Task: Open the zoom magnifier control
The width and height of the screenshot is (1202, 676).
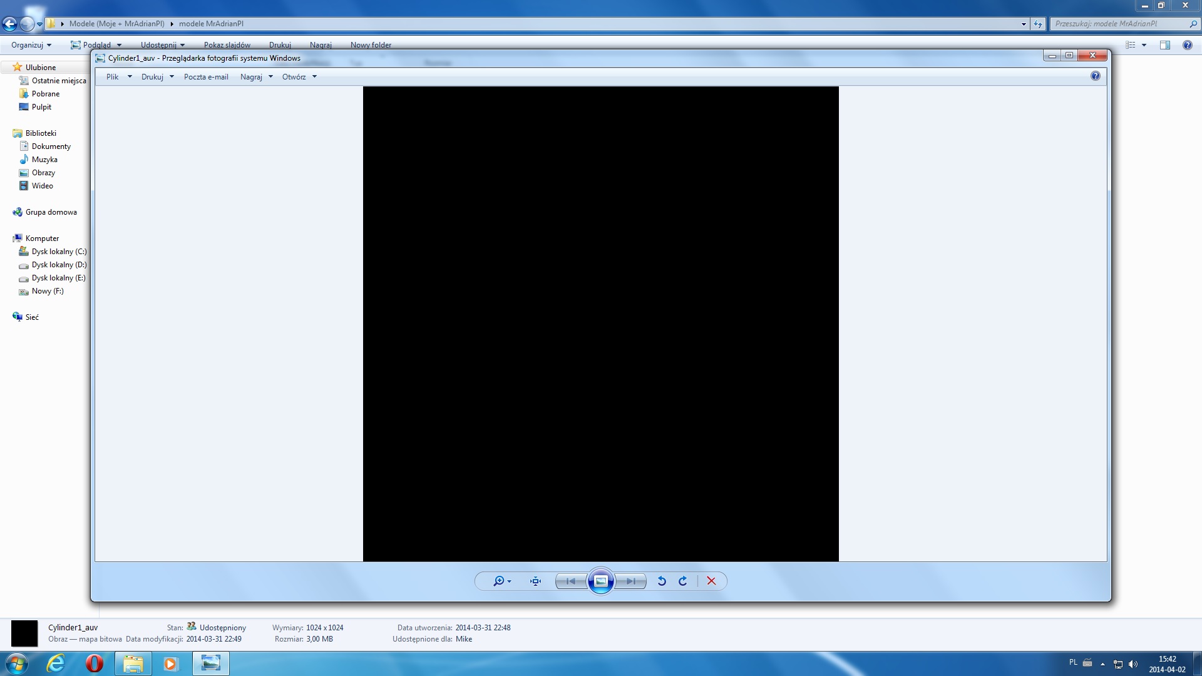Action: [500, 581]
